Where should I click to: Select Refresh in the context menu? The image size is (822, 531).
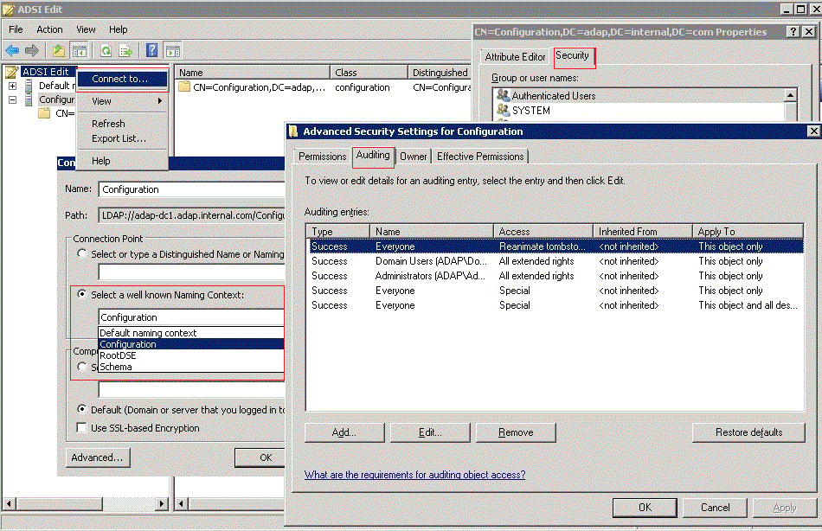[123, 124]
